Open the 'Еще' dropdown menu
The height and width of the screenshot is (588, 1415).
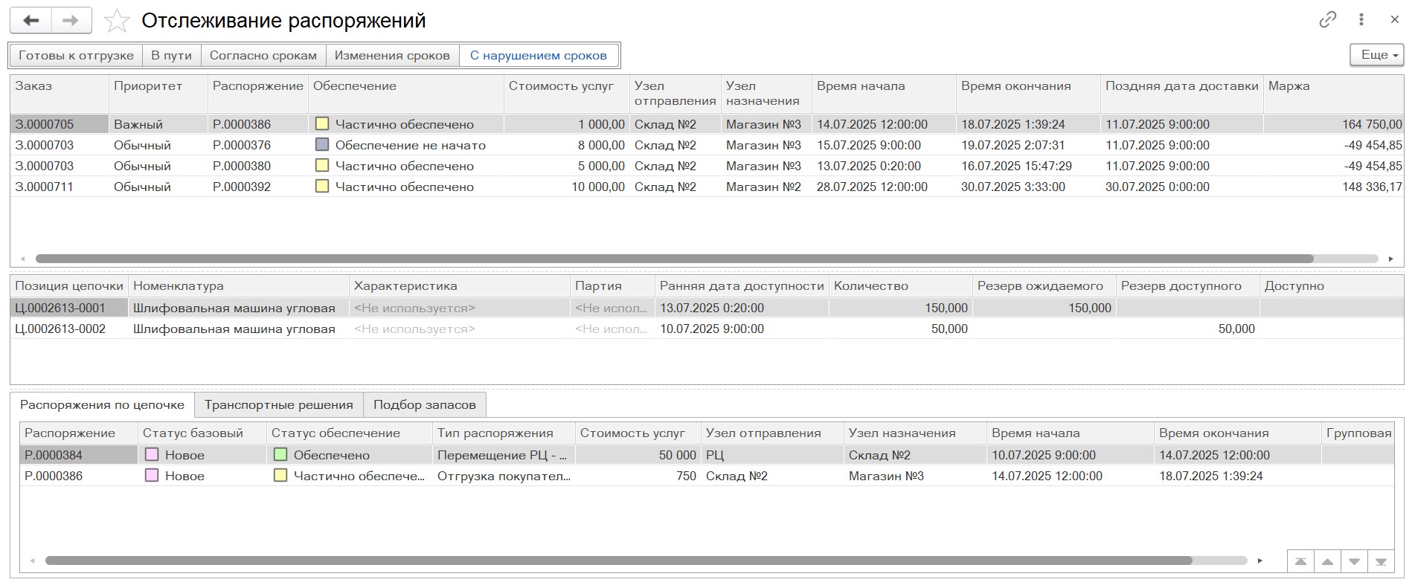(1376, 55)
